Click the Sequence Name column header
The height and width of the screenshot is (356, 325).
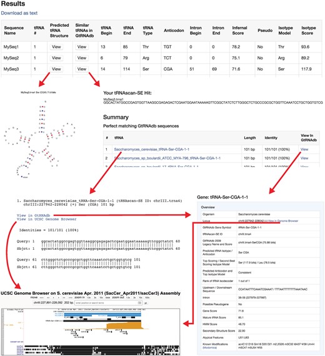coord(14,30)
